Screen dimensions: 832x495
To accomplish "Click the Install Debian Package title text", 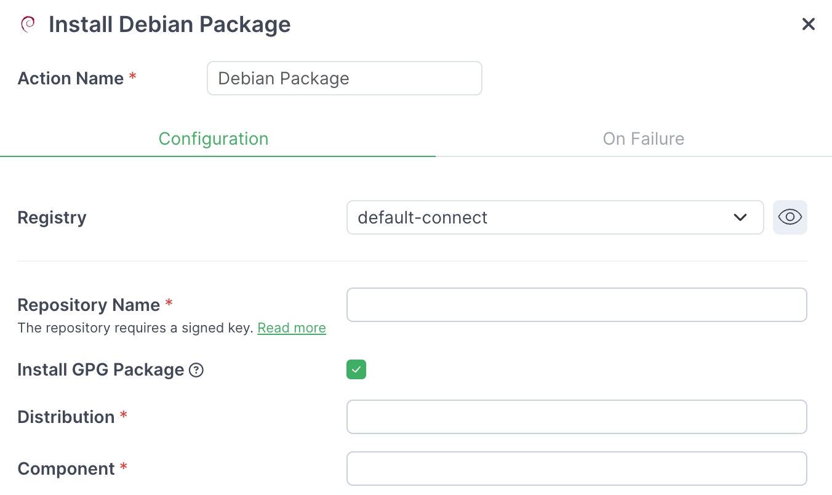I will (169, 24).
